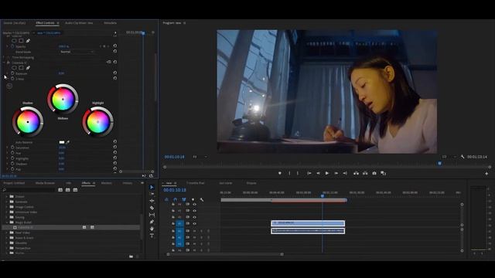Expand the Perspective effects folder
Screen dimensions: 495x278
(7, 248)
